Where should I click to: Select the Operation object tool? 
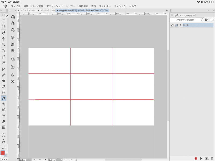tap(3, 45)
